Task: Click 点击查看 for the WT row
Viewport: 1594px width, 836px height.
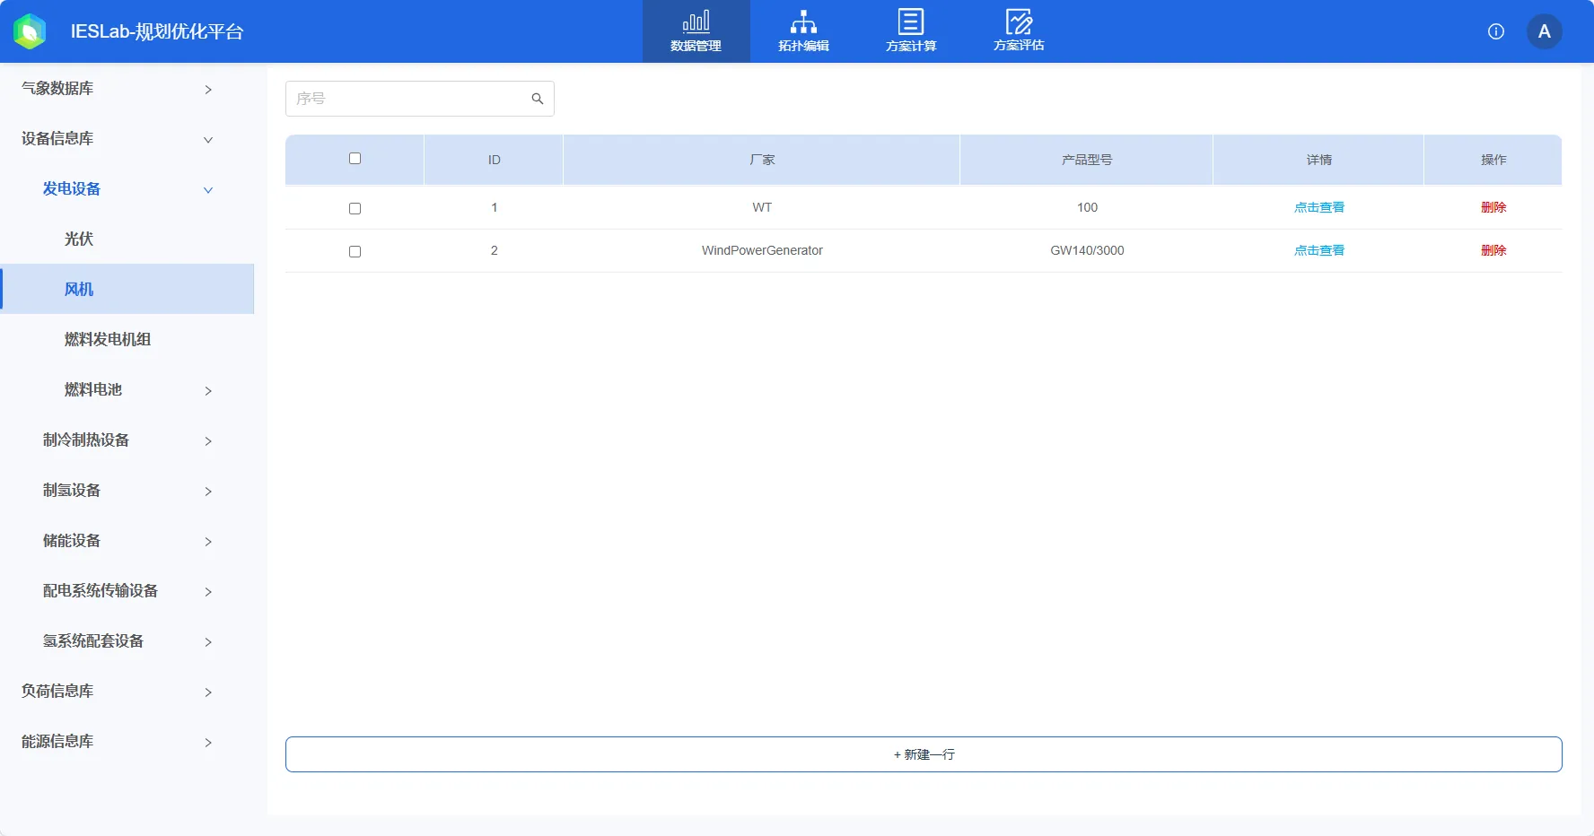Action: click(x=1319, y=207)
